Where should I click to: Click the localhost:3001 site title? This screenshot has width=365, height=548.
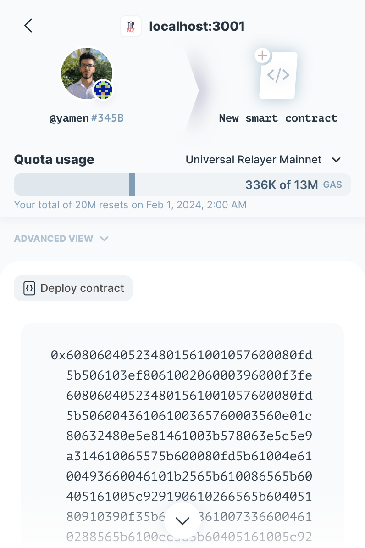[197, 26]
